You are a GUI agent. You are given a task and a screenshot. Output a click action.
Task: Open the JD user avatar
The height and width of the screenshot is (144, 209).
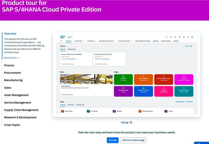coord(192,37)
